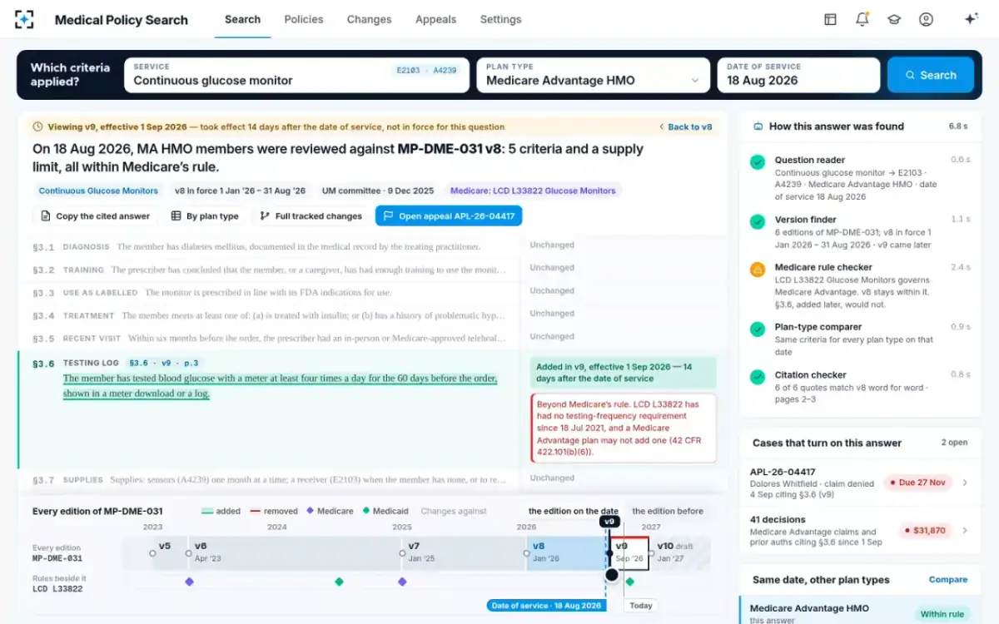
Task: Open the Appeals tab
Action: point(436,19)
